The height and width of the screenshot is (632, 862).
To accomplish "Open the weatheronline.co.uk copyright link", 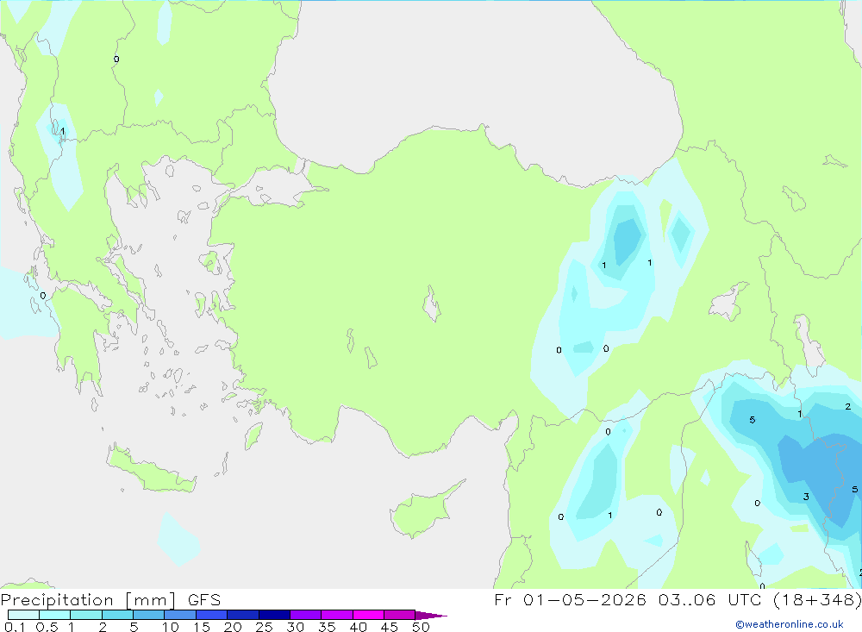I will point(789,624).
